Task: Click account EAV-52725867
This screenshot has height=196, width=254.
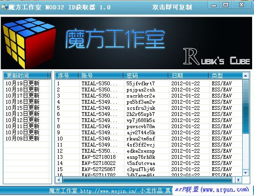Action: [x=98, y=169]
